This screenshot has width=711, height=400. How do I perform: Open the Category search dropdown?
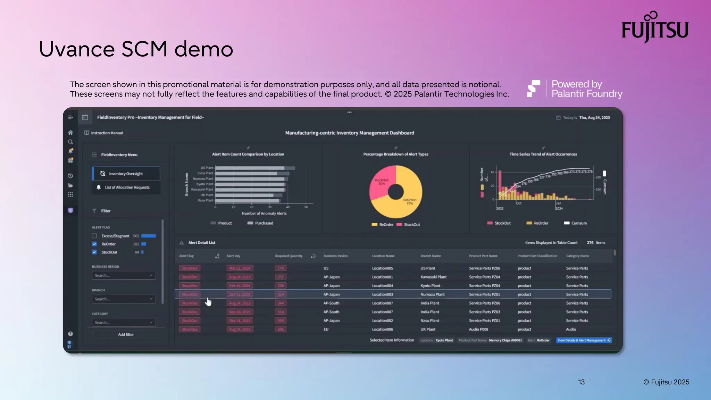(124, 323)
